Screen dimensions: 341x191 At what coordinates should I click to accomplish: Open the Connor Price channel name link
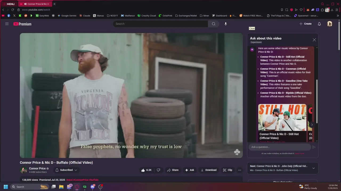click(37, 168)
